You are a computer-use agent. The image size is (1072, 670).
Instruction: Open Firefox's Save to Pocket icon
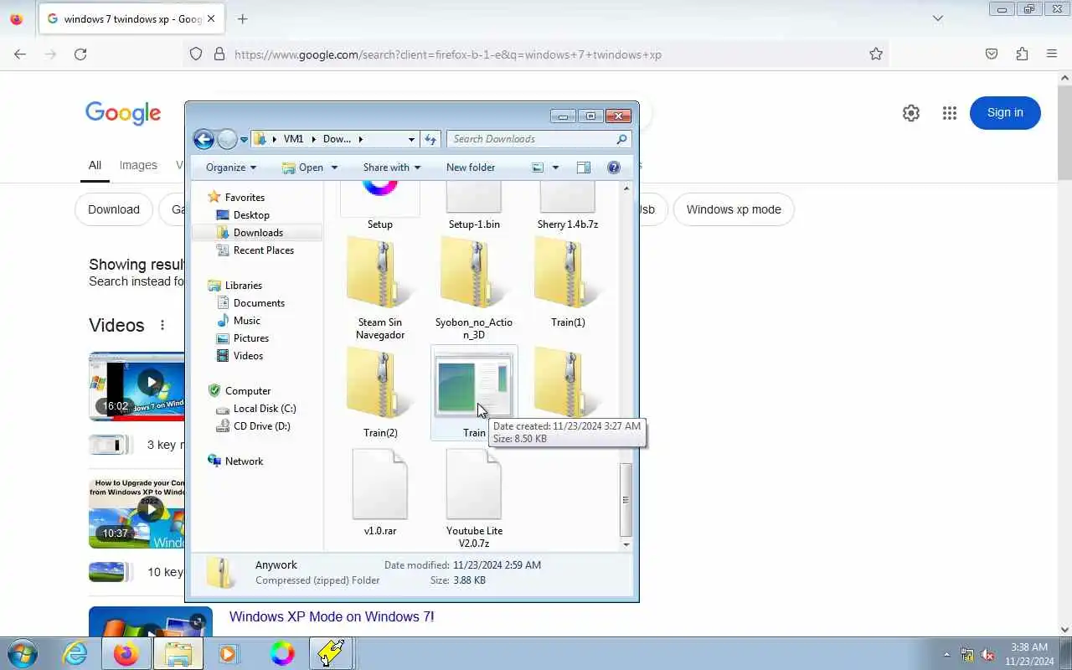992,54
